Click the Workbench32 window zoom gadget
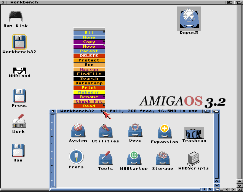 click(207, 111)
